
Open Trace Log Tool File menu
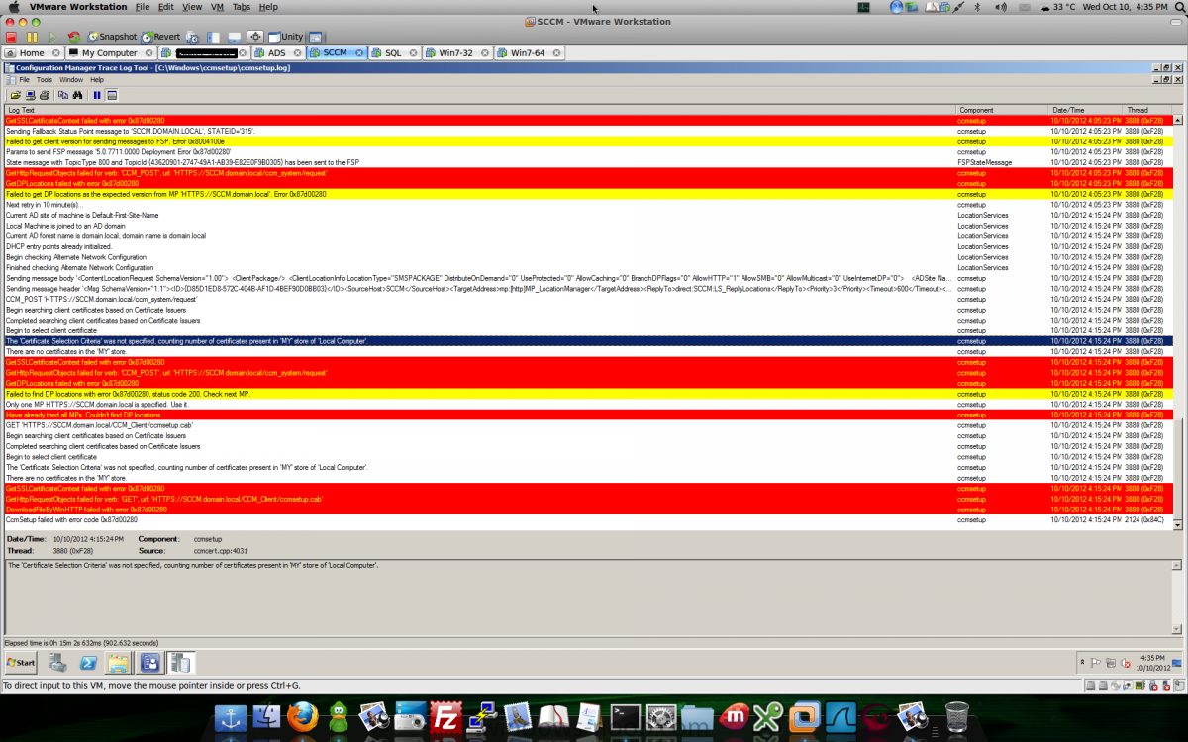click(x=24, y=80)
